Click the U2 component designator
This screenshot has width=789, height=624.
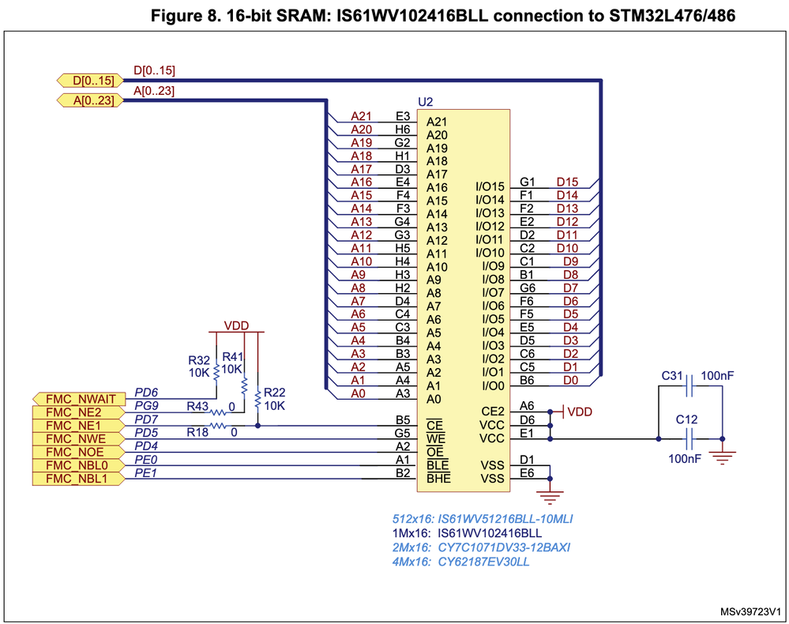pos(425,102)
